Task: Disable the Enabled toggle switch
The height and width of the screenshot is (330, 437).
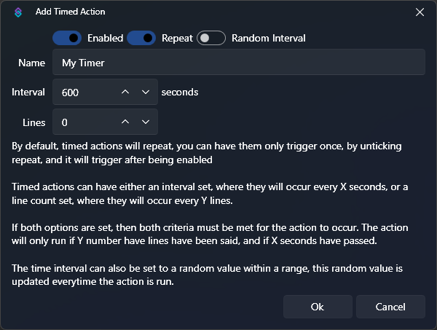Action: coord(66,38)
